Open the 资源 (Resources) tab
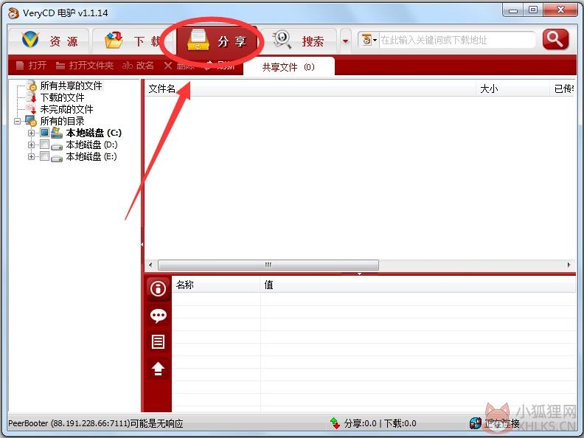The height and width of the screenshot is (438, 584). click(49, 41)
